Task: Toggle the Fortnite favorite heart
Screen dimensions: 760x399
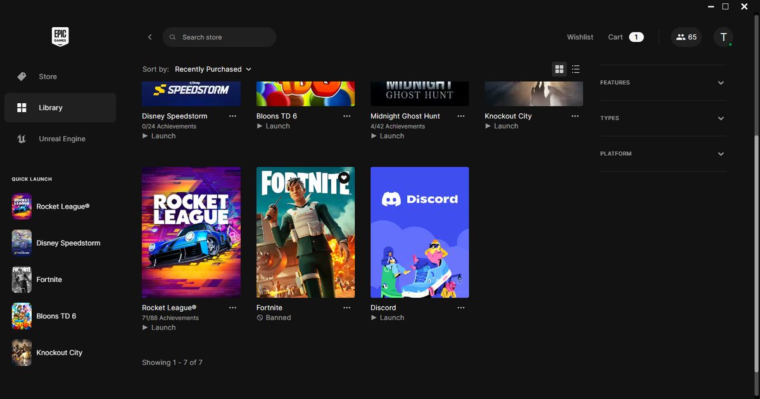Action: tap(344, 178)
